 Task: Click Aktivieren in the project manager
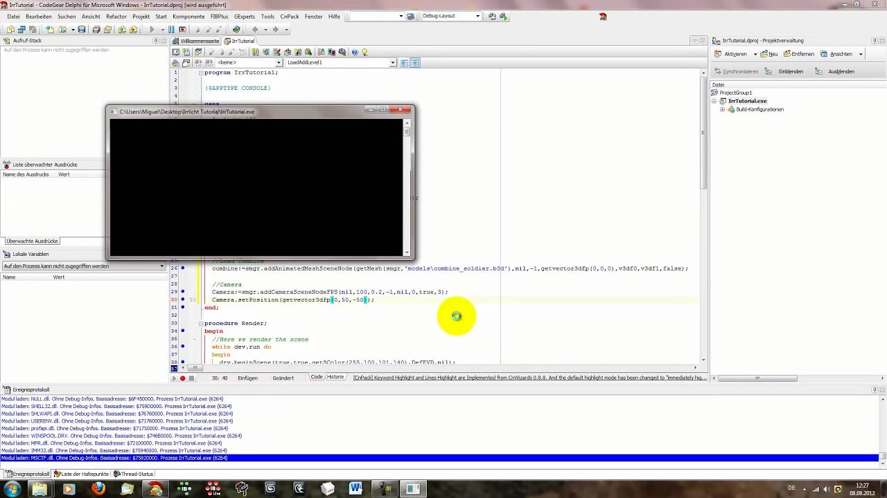730,54
